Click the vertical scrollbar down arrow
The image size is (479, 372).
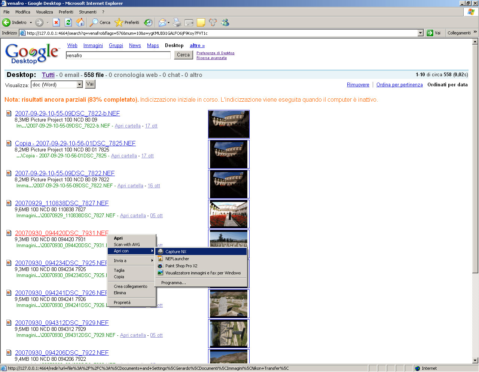click(x=475, y=360)
